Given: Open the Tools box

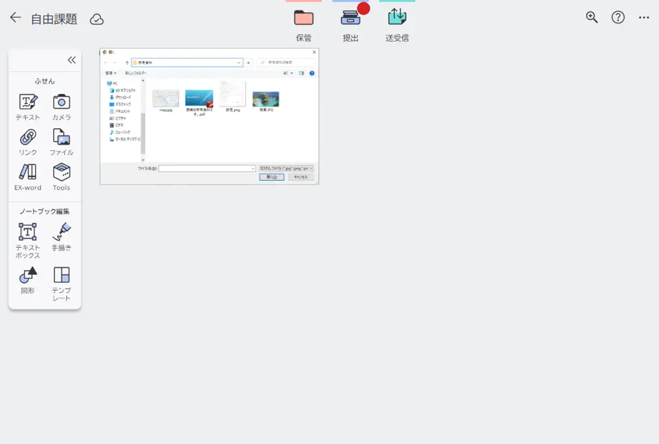Looking at the screenshot, I should tap(62, 177).
